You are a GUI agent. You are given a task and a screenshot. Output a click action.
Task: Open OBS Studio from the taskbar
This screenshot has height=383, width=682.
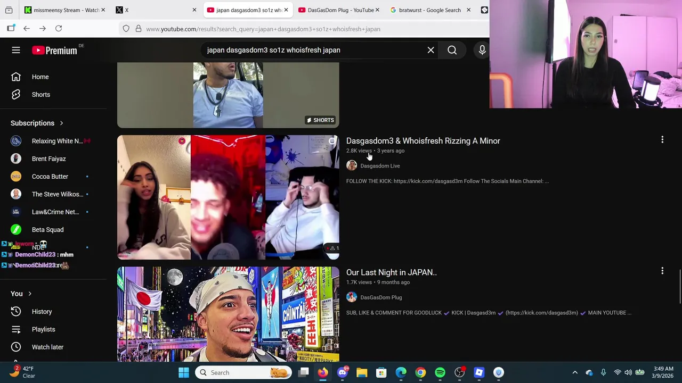(x=459, y=372)
